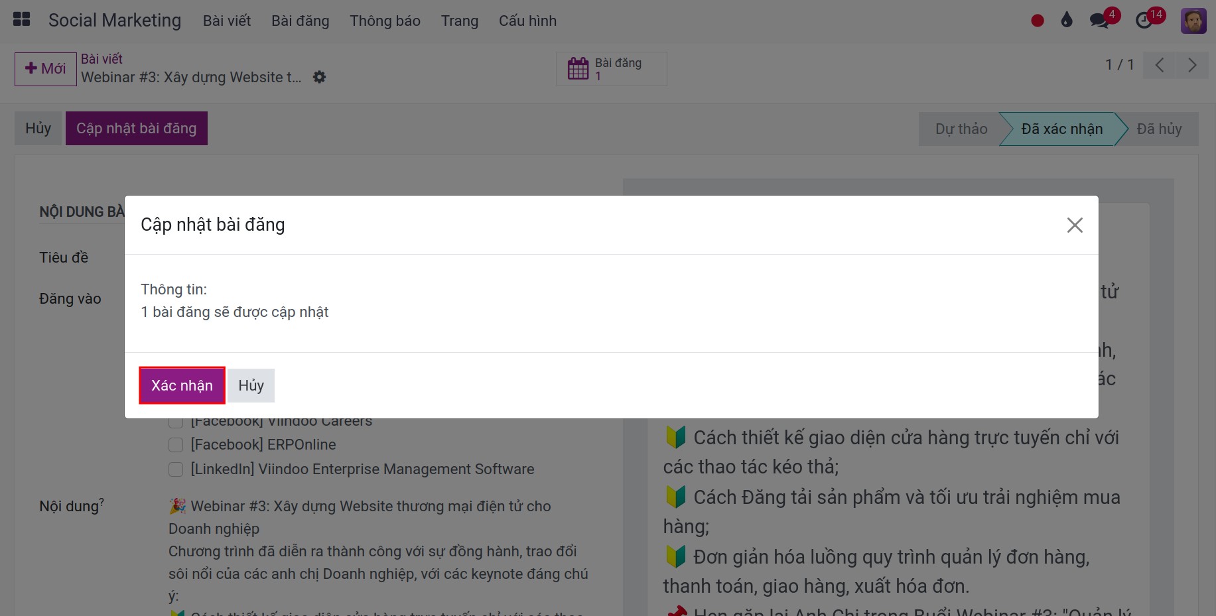Go to the previous record arrow

point(1160,65)
